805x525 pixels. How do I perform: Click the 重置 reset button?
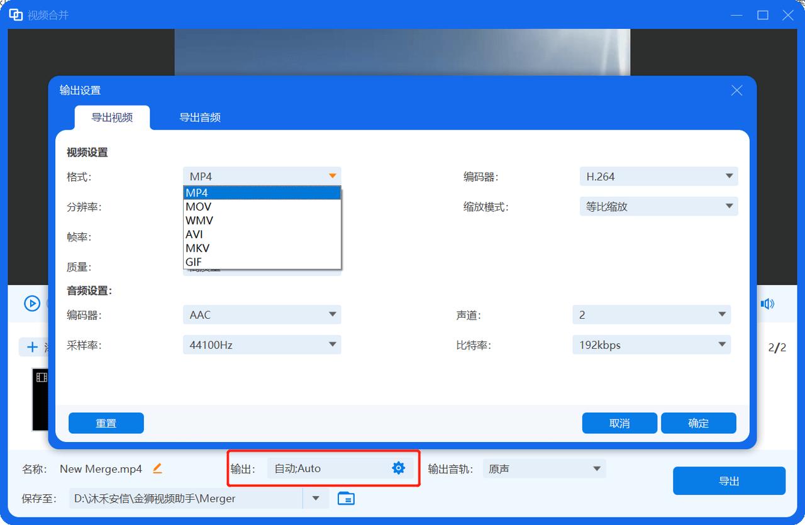pyautogui.click(x=106, y=423)
